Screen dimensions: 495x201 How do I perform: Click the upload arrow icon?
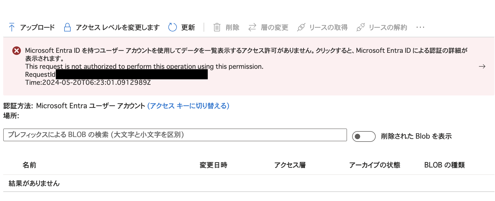point(12,27)
